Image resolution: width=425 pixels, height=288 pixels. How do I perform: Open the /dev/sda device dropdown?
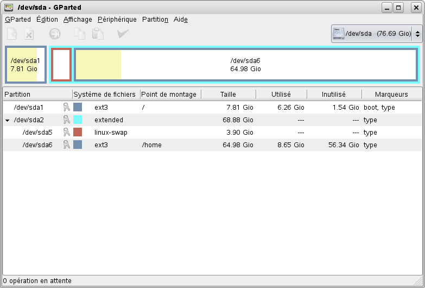tap(376, 34)
